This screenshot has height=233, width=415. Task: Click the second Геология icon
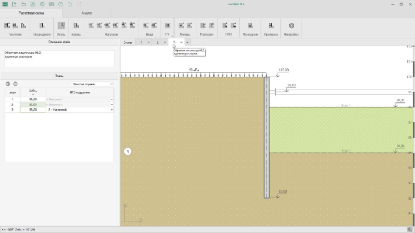[x=15, y=25]
